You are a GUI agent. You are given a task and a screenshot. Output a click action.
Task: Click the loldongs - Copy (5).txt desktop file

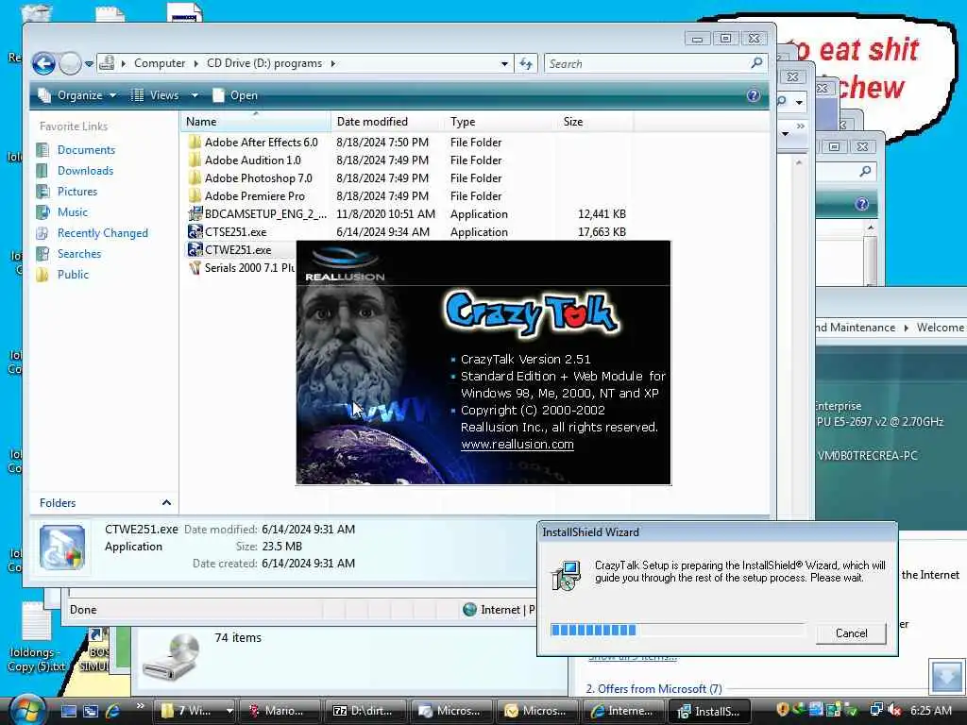point(36,638)
